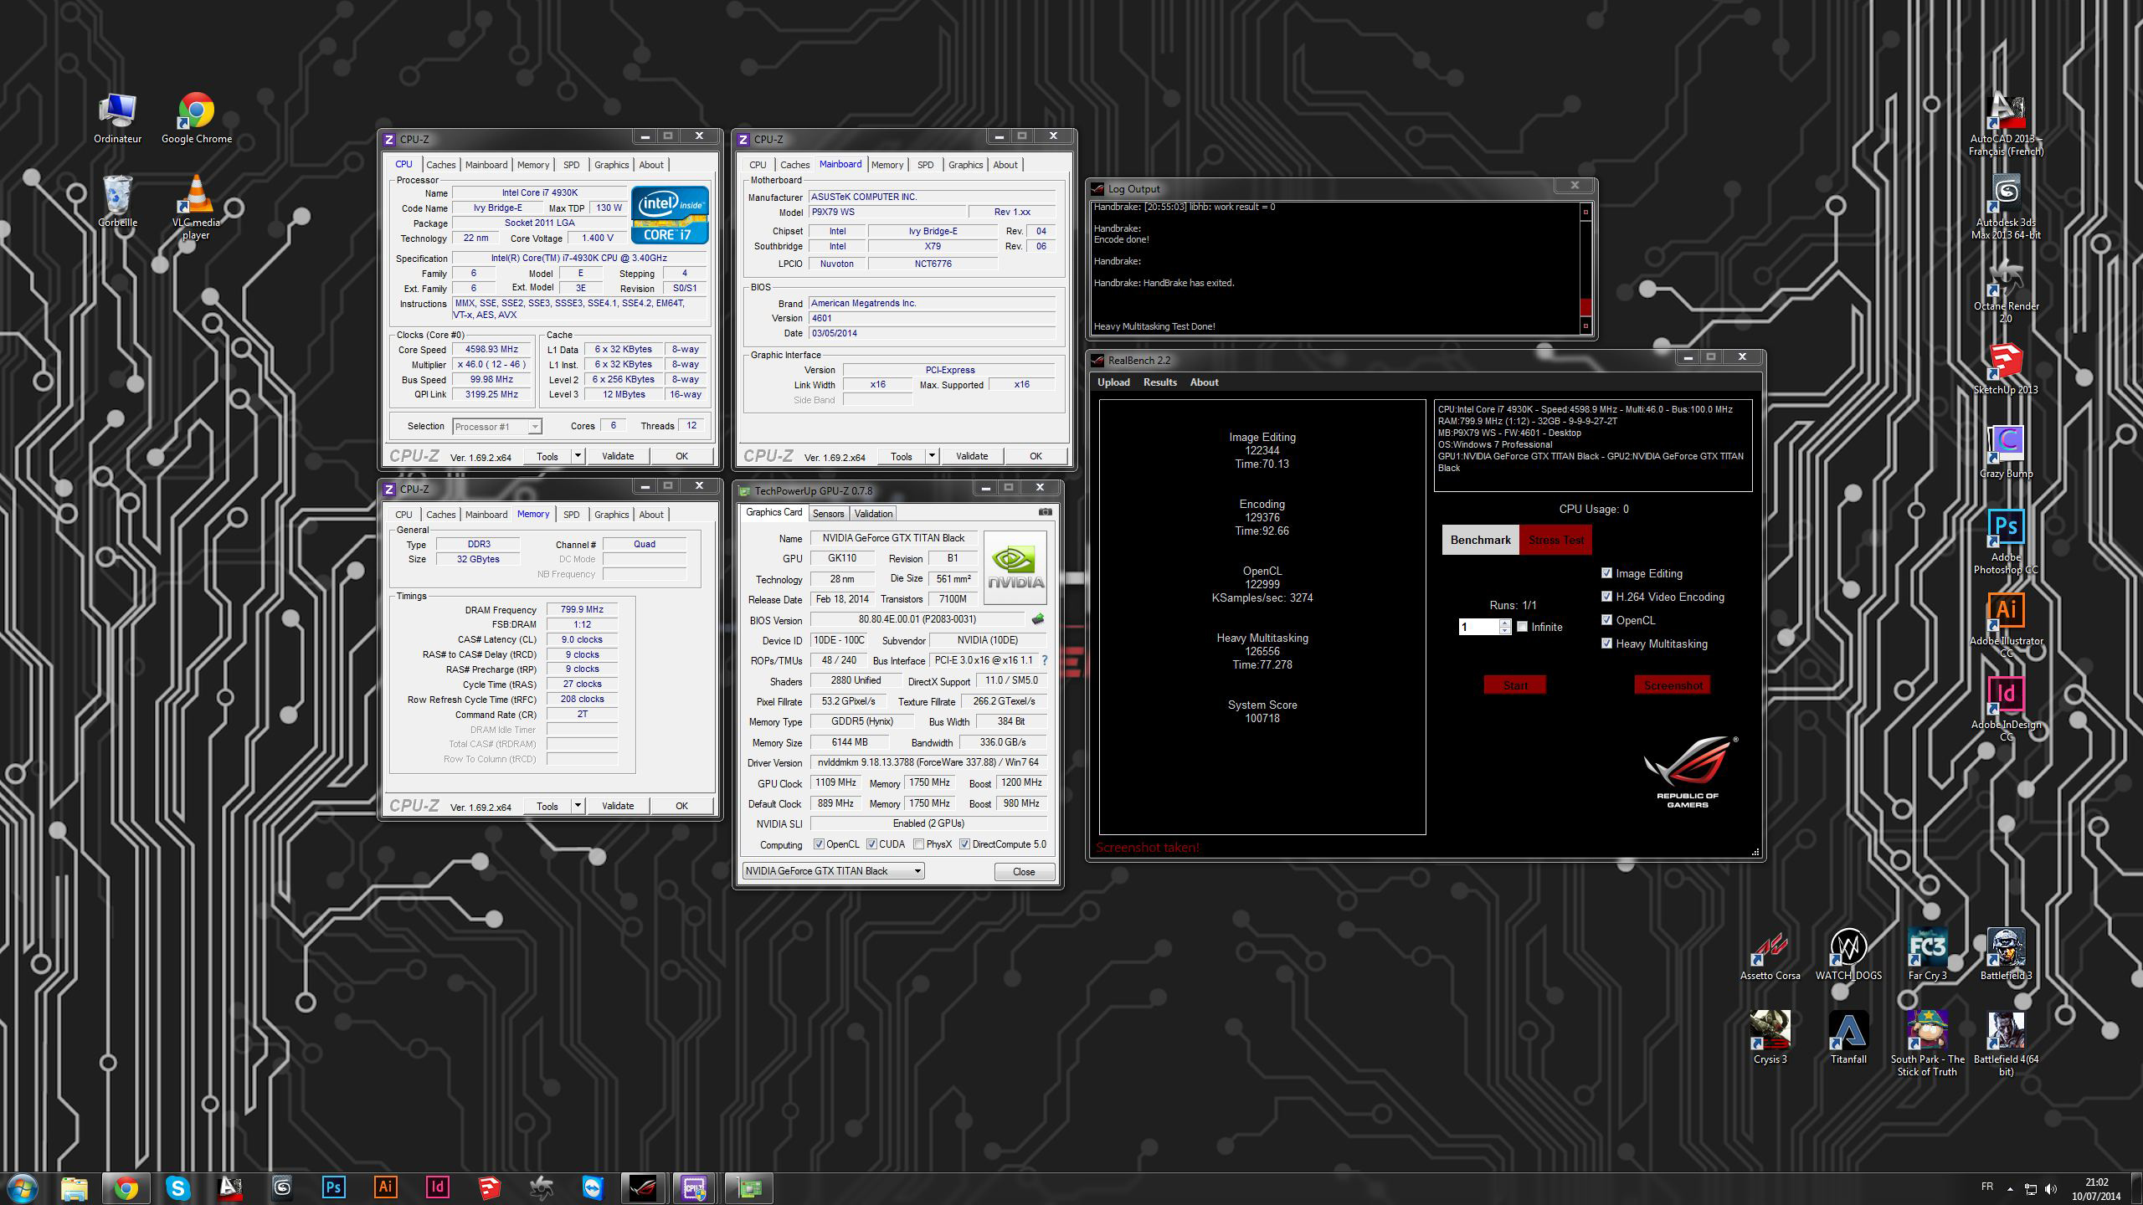The width and height of the screenshot is (2143, 1205).
Task: Switch to Caches tab in CPU-Z CPU window
Action: coord(440,165)
